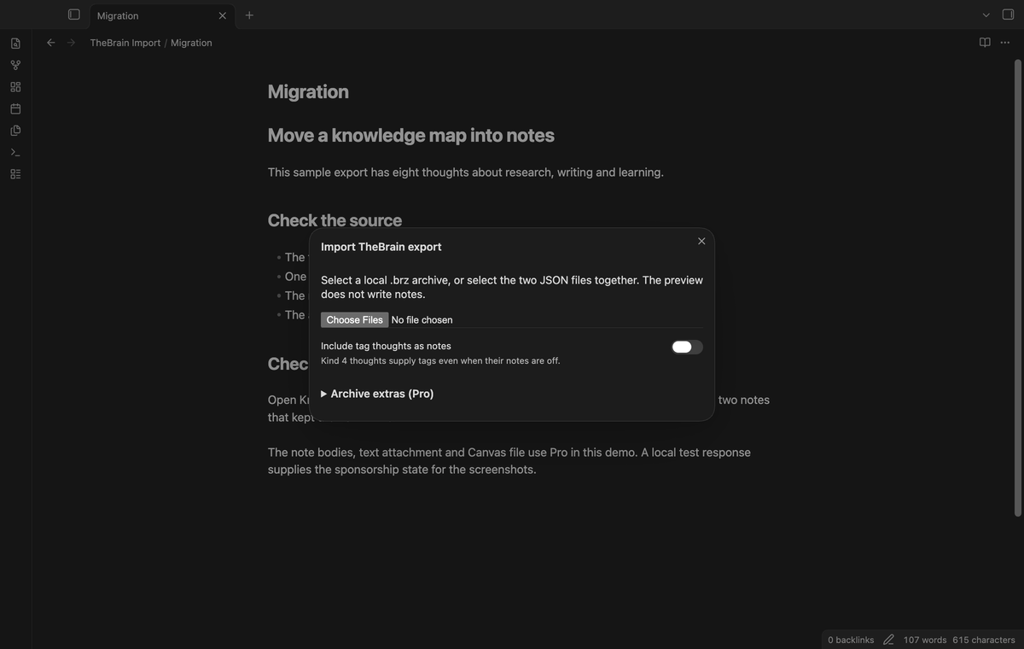Open the command palette terminal icon
Screen dimensions: 1024x649
point(15,152)
